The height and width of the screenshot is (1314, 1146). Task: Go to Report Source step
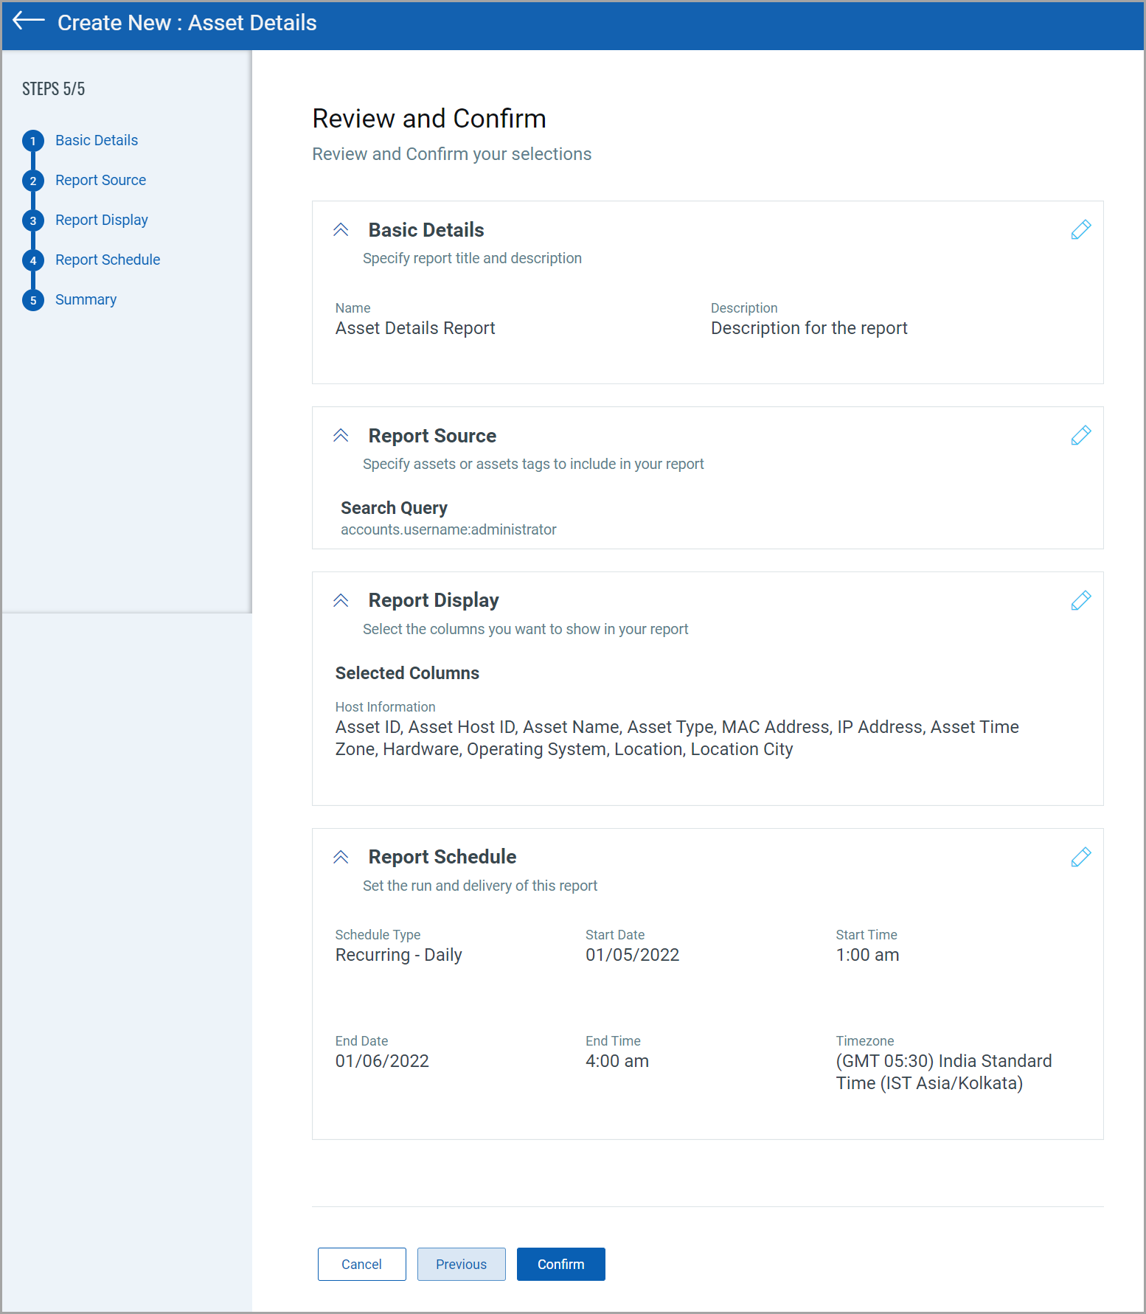pos(100,180)
